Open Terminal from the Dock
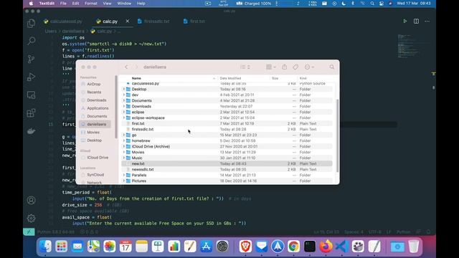 click(310, 247)
